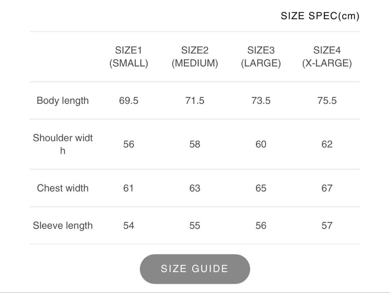Click Sleeve length value 54
The image size is (390, 293).
click(x=129, y=226)
